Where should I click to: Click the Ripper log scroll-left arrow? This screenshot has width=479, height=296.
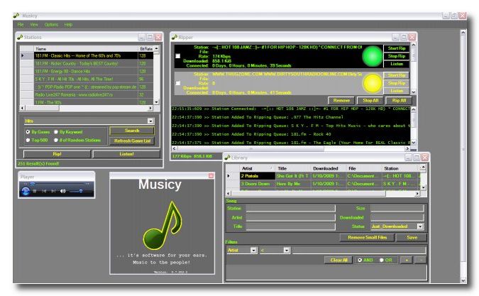pos(175,148)
